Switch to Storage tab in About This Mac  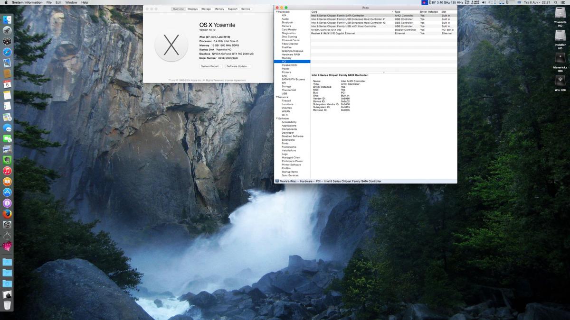point(206,9)
